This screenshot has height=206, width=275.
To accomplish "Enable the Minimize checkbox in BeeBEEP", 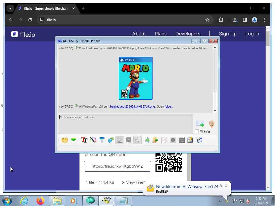I will [197, 131].
